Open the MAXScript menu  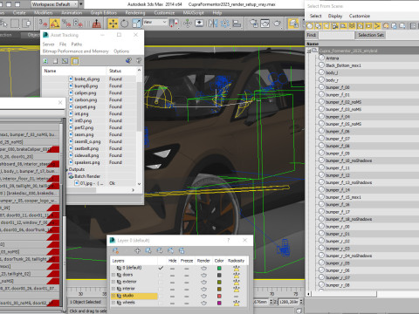193,13
